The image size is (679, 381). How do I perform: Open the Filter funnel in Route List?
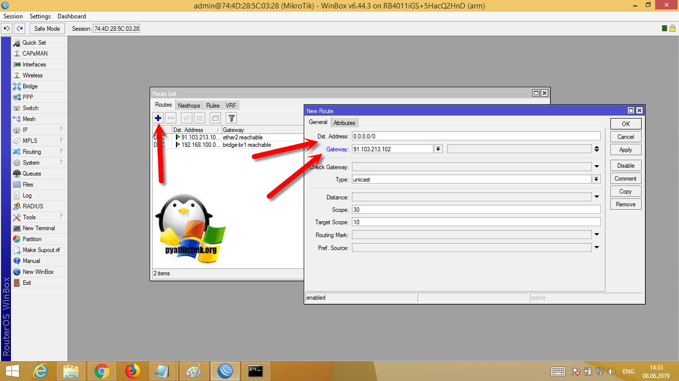point(231,118)
